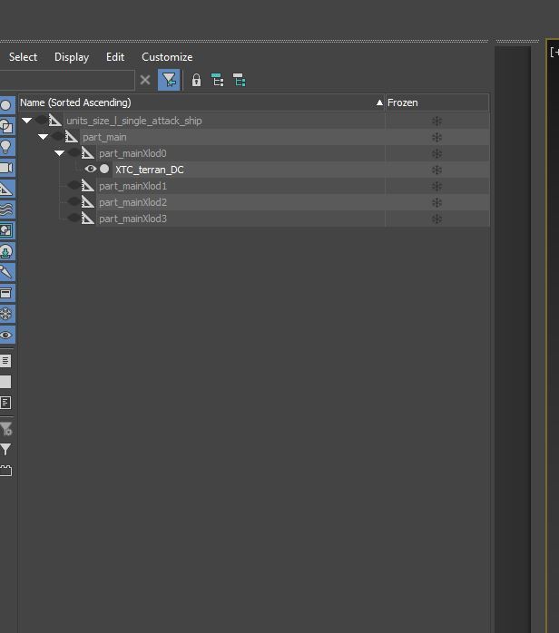Toggle display of lights filter icon
559x633 pixels.
(5, 147)
